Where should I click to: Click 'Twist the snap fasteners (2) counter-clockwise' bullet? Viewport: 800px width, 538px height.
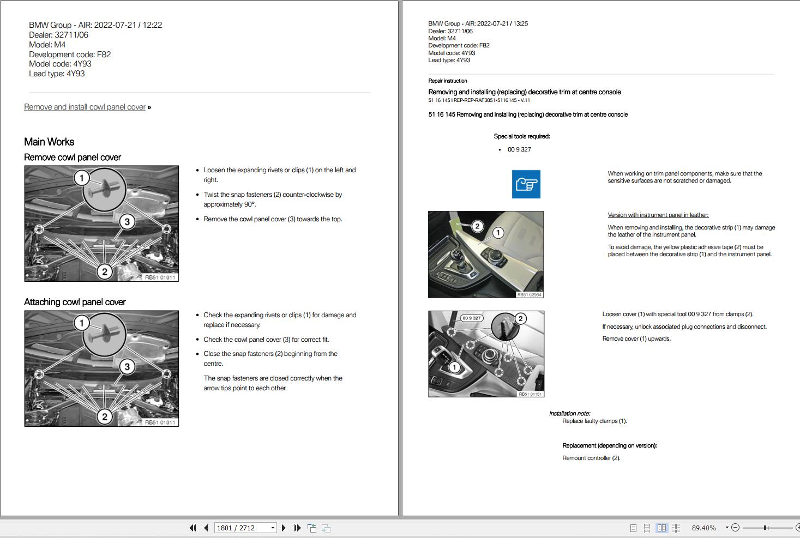tap(273, 200)
